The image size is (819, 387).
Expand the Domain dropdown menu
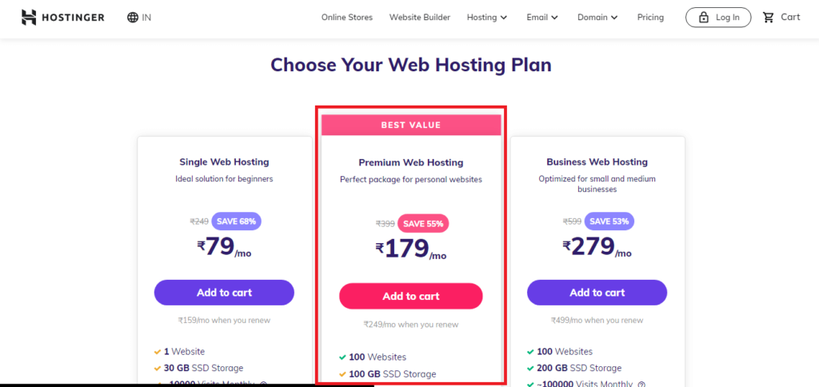pyautogui.click(x=597, y=18)
